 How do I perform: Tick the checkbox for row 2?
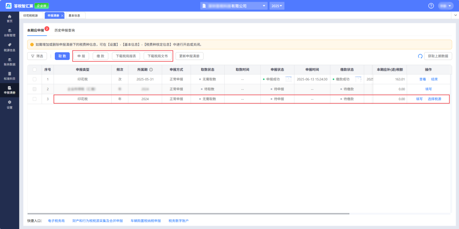pyautogui.click(x=34, y=89)
